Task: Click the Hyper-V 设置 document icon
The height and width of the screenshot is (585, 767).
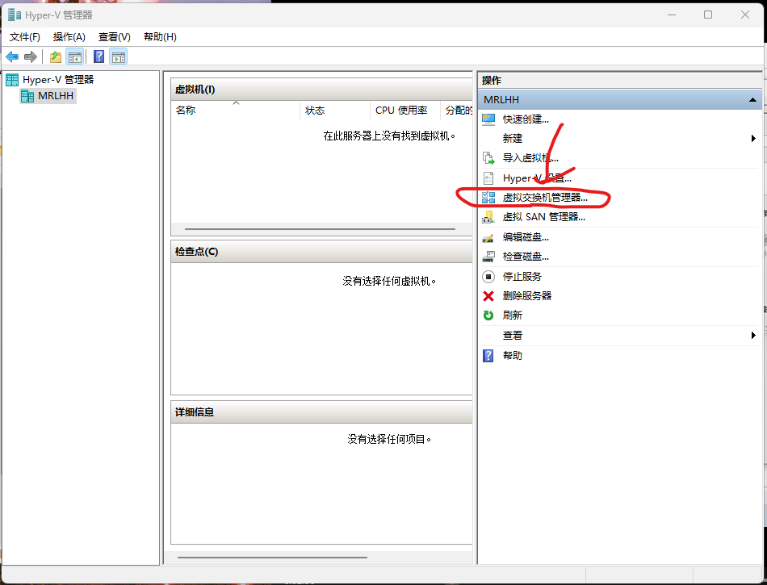Action: [488, 178]
